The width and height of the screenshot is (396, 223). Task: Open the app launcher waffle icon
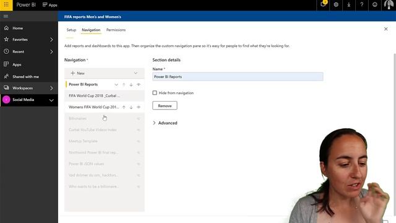[6, 5]
